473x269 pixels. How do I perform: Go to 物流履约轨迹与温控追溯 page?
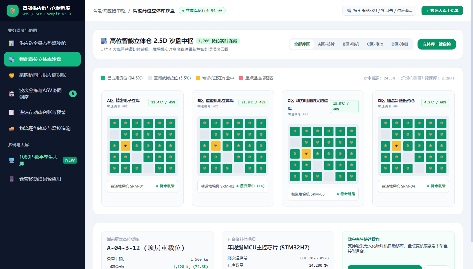tap(42, 128)
